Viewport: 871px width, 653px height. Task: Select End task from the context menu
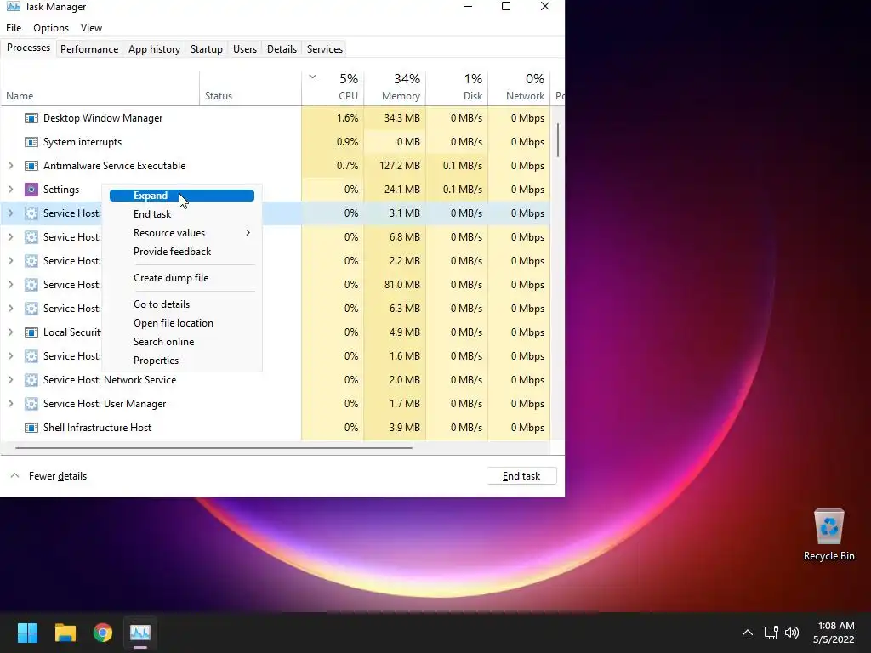[182, 214]
